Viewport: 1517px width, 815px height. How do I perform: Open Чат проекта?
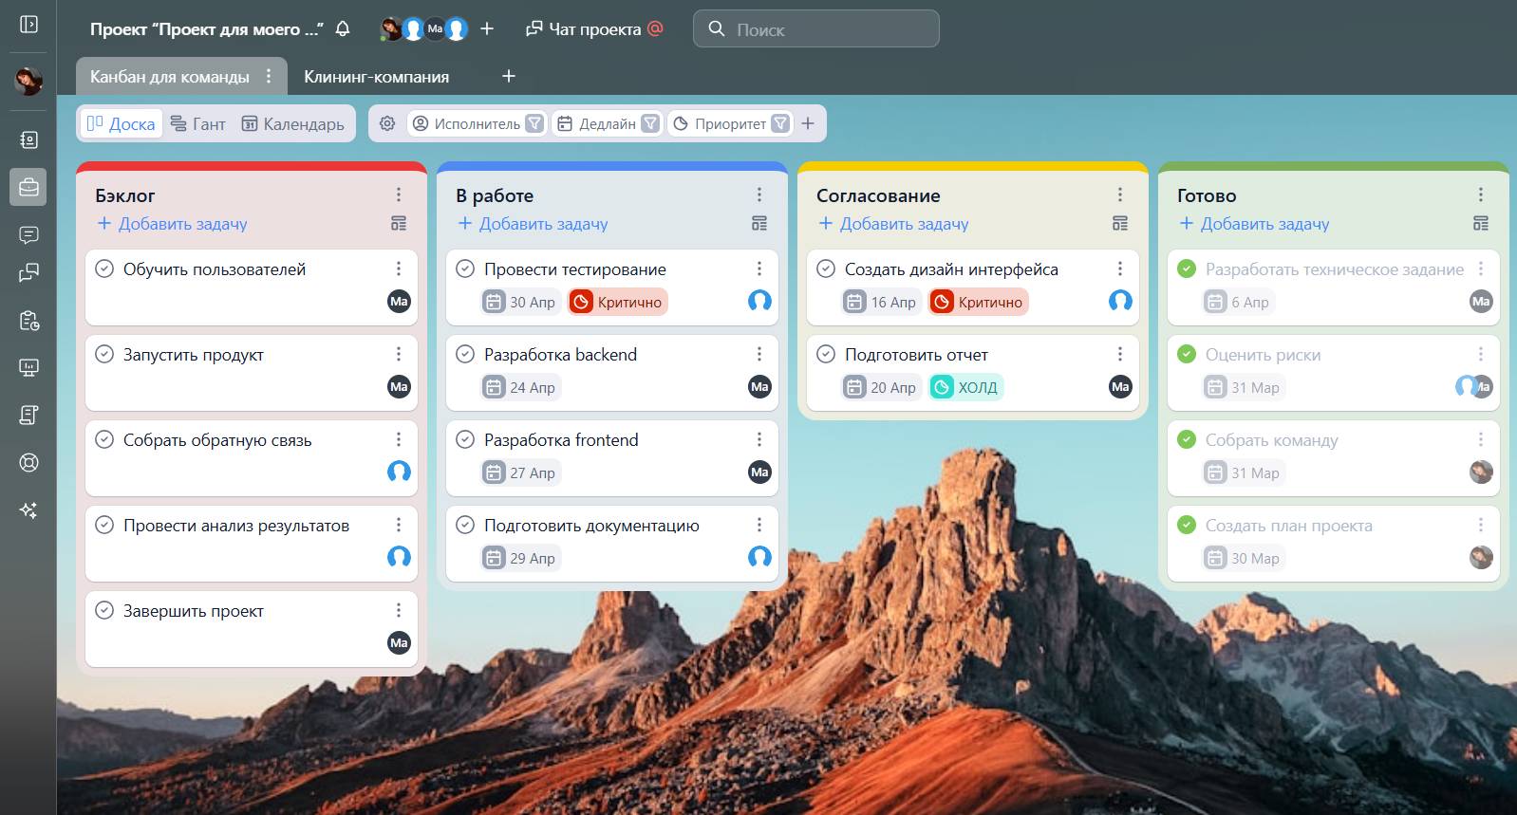[594, 29]
